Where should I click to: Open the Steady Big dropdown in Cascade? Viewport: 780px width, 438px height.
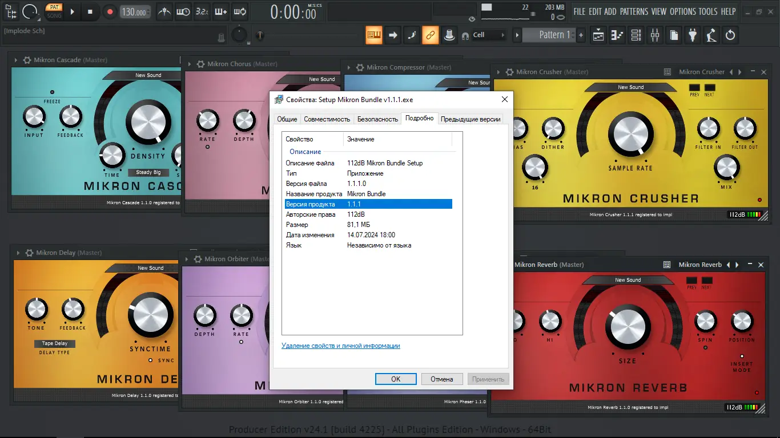148,172
